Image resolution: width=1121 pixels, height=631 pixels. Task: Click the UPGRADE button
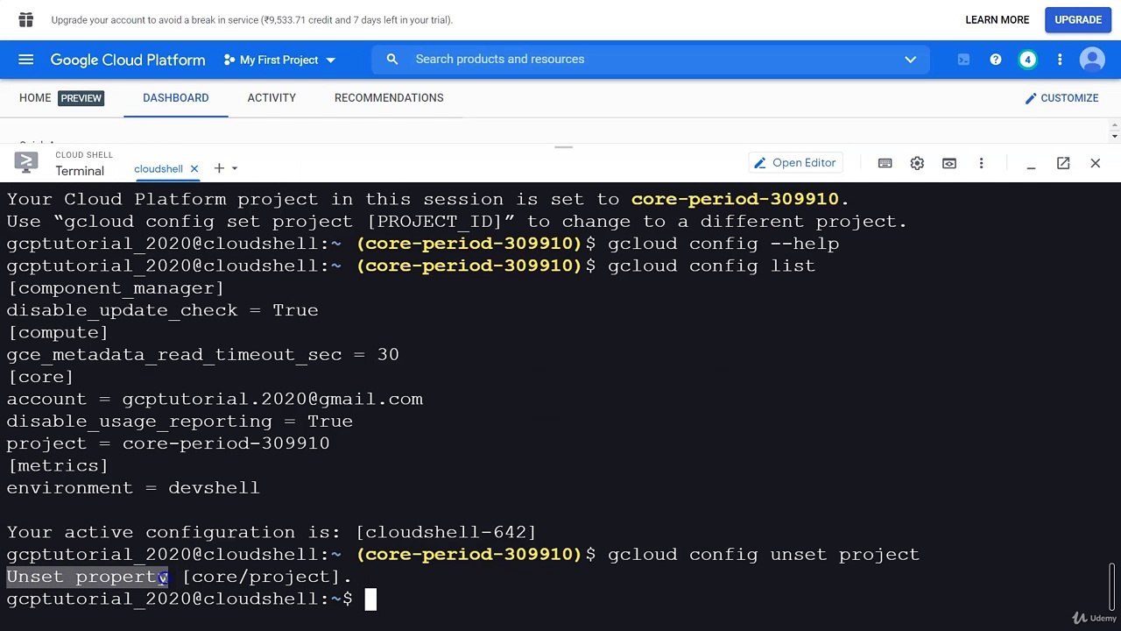[x=1078, y=19]
